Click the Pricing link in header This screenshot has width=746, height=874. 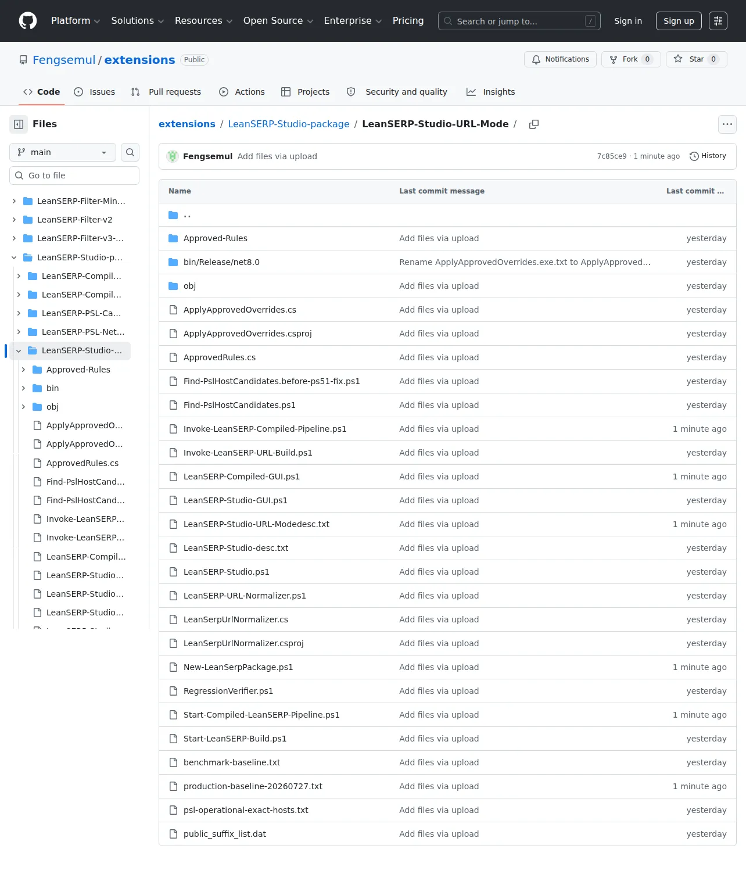click(408, 21)
